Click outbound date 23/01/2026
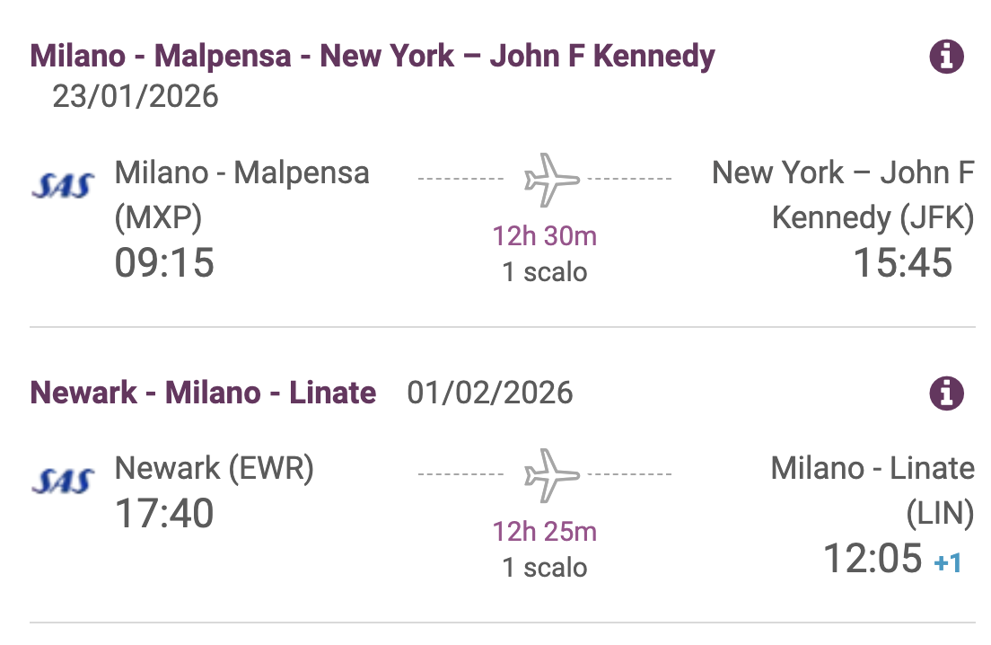This screenshot has width=991, height=645. [x=136, y=96]
